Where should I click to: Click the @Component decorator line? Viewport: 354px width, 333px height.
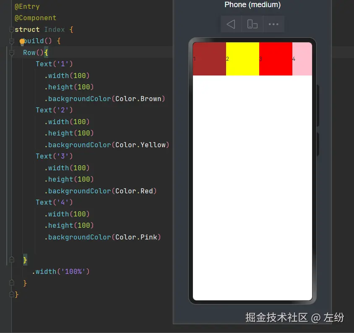point(36,18)
